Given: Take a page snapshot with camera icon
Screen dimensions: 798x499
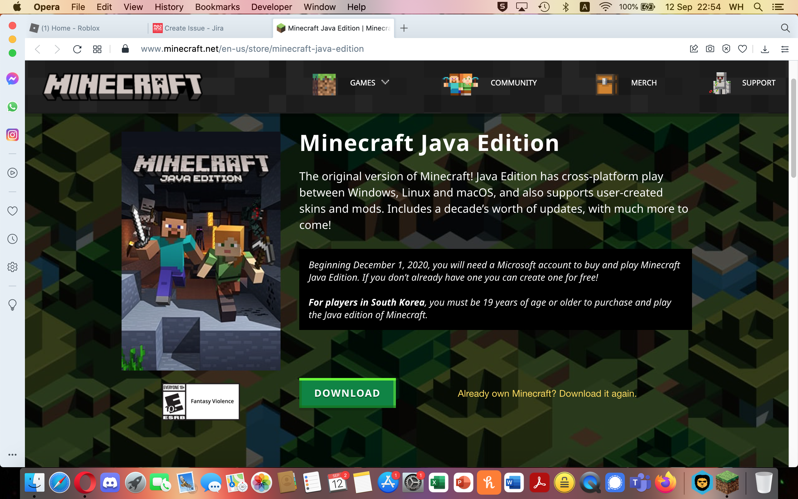Looking at the screenshot, I should (710, 49).
